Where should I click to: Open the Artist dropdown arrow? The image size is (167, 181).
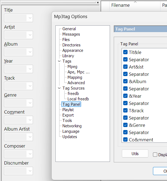pos(30,35)
